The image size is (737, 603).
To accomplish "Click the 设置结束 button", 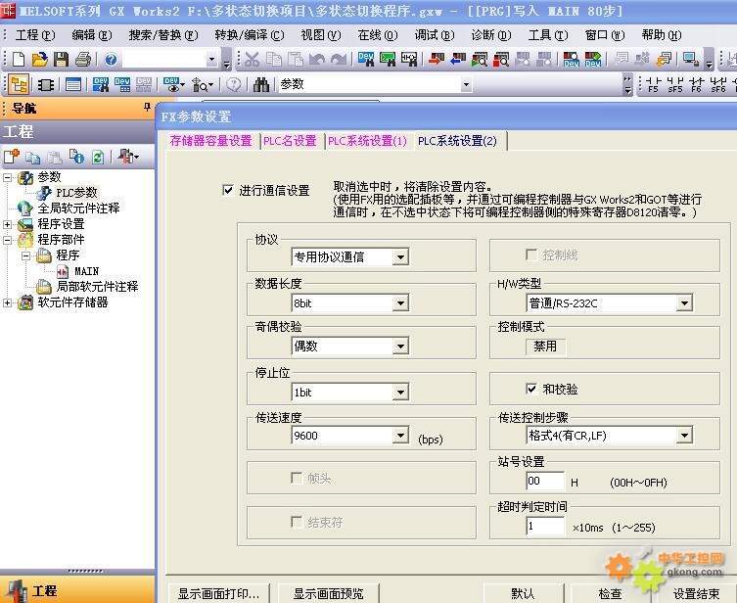I will click(697, 593).
